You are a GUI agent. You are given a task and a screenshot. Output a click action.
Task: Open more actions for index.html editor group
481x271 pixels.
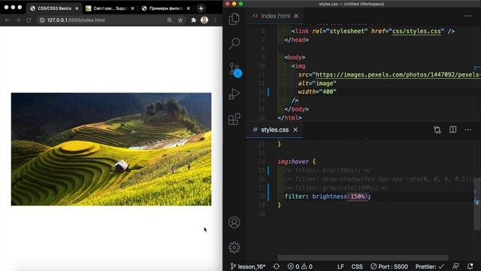click(467, 16)
